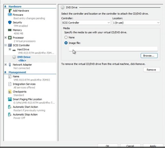Open the Location dropdown
The height and width of the screenshot is (148, 165).
136,23
